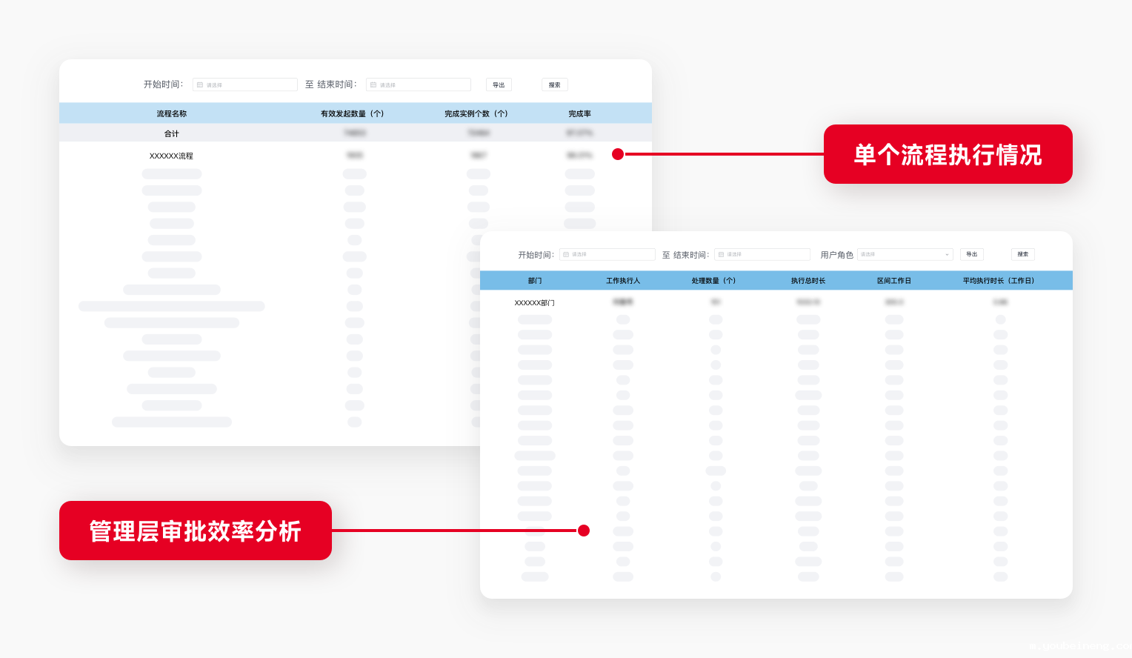The image size is (1132, 658).
Task: Expand the 用户角色 dropdown
Action: point(905,255)
